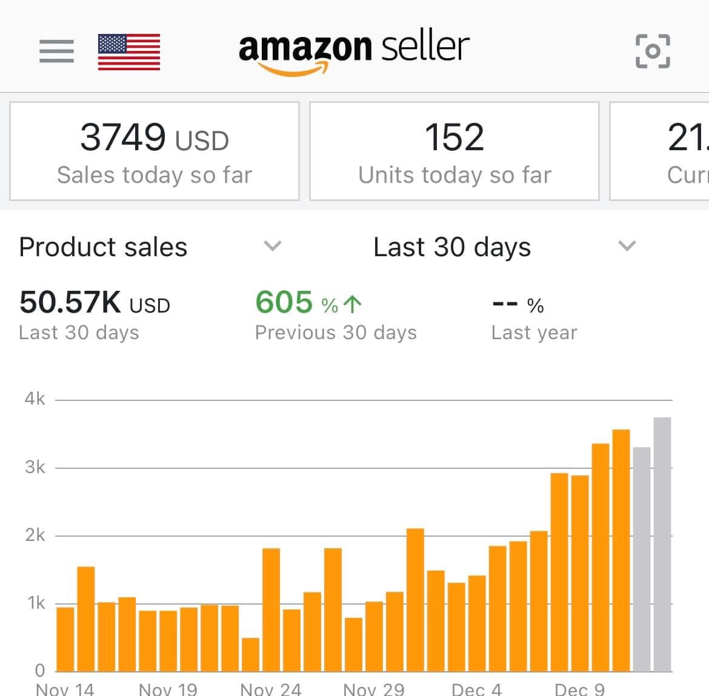Open the hamburger navigation menu
Screen dimensions: 709x696
point(56,51)
